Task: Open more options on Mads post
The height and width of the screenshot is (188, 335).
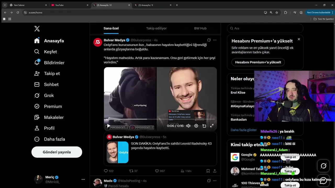Action: (215, 181)
